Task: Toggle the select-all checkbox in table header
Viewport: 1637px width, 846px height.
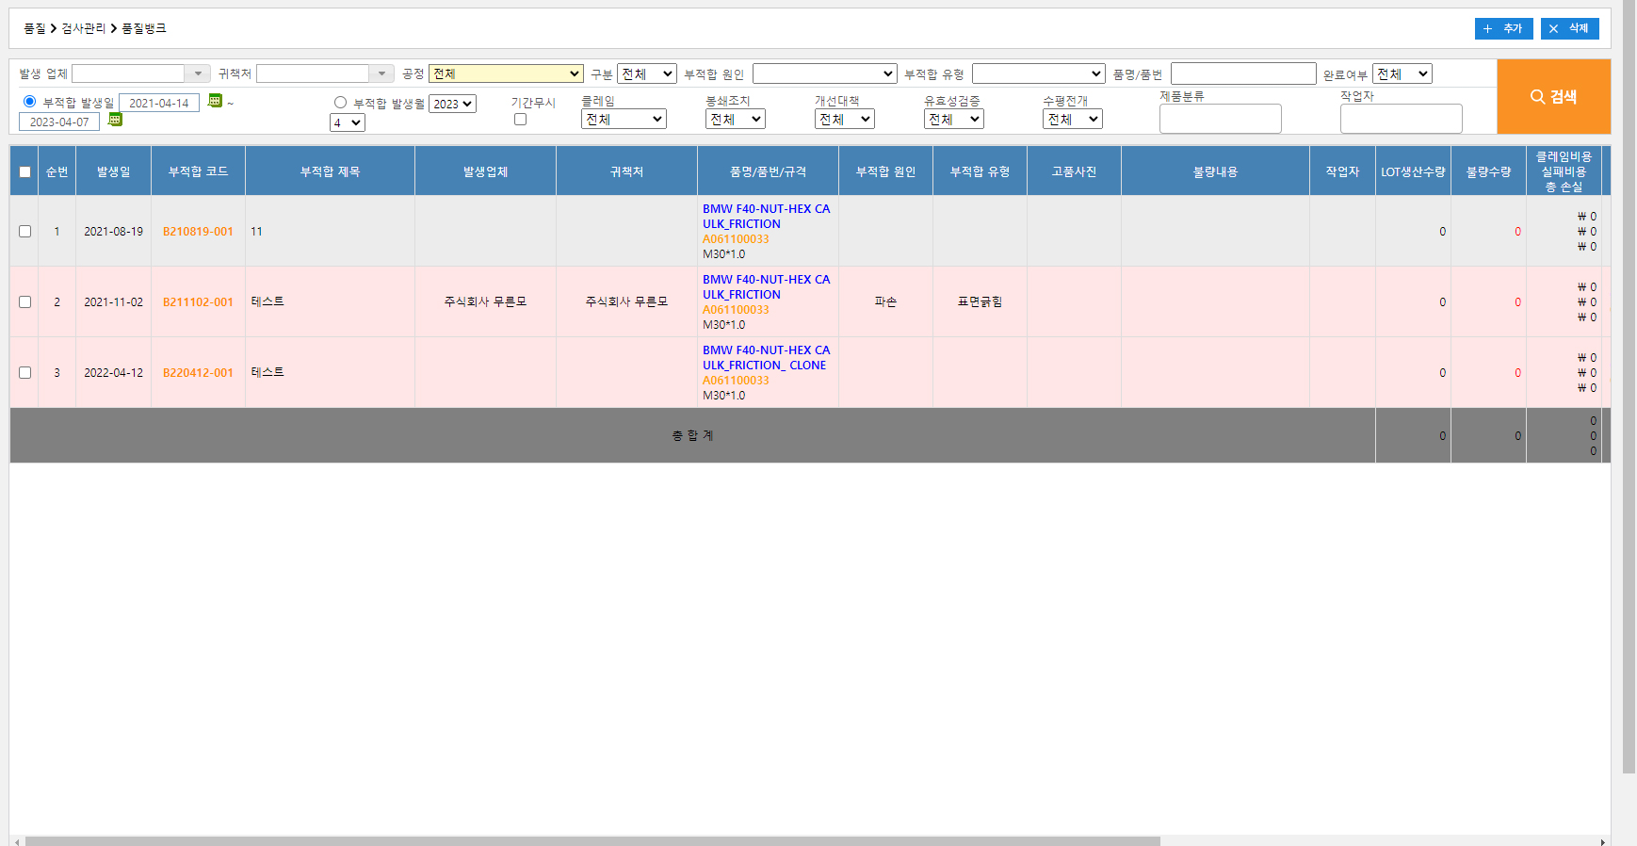Action: (25, 171)
